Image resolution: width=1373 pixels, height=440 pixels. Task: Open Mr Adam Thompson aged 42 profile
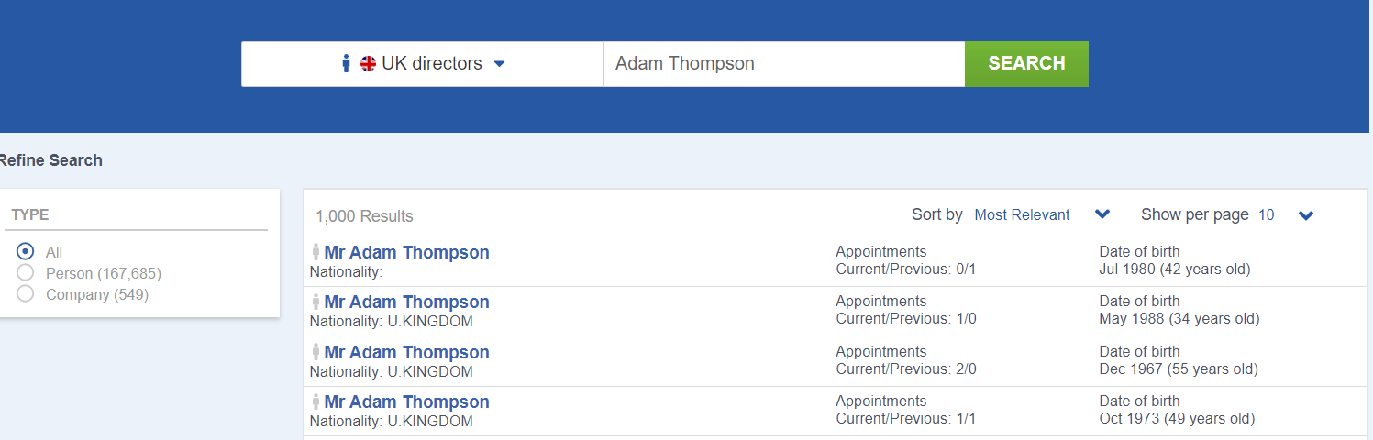[406, 252]
